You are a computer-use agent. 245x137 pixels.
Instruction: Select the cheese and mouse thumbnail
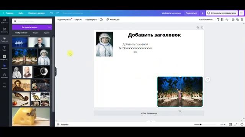coord(31,117)
